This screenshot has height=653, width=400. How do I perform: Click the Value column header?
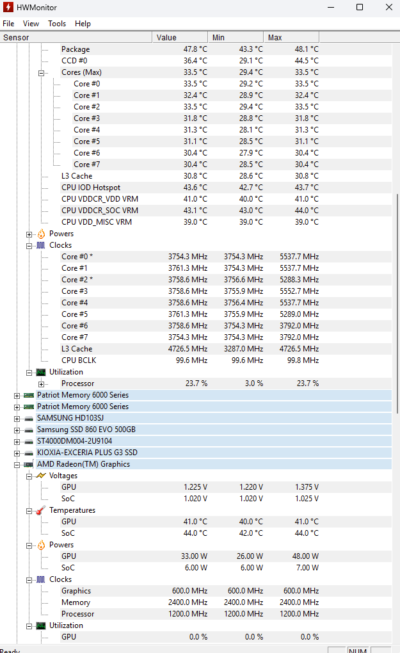[180, 38]
